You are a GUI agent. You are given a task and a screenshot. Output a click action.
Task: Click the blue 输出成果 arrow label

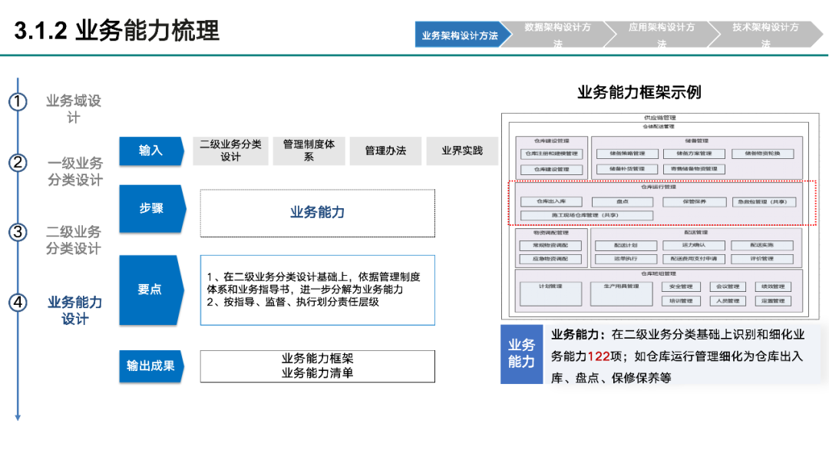pos(151,366)
